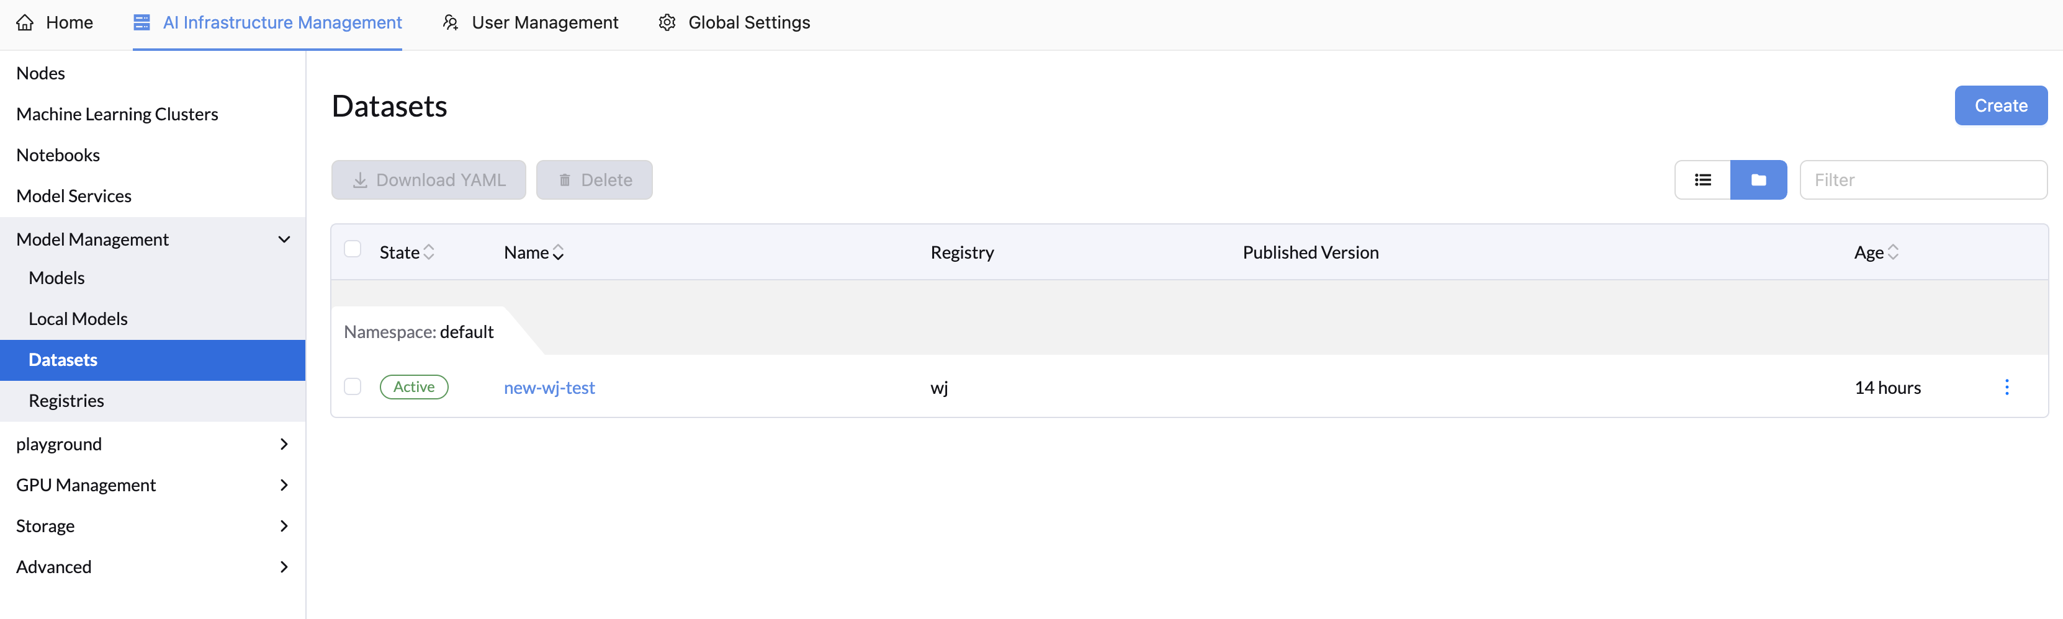
Task: Select the new-wj-test row checkbox
Action: click(353, 387)
